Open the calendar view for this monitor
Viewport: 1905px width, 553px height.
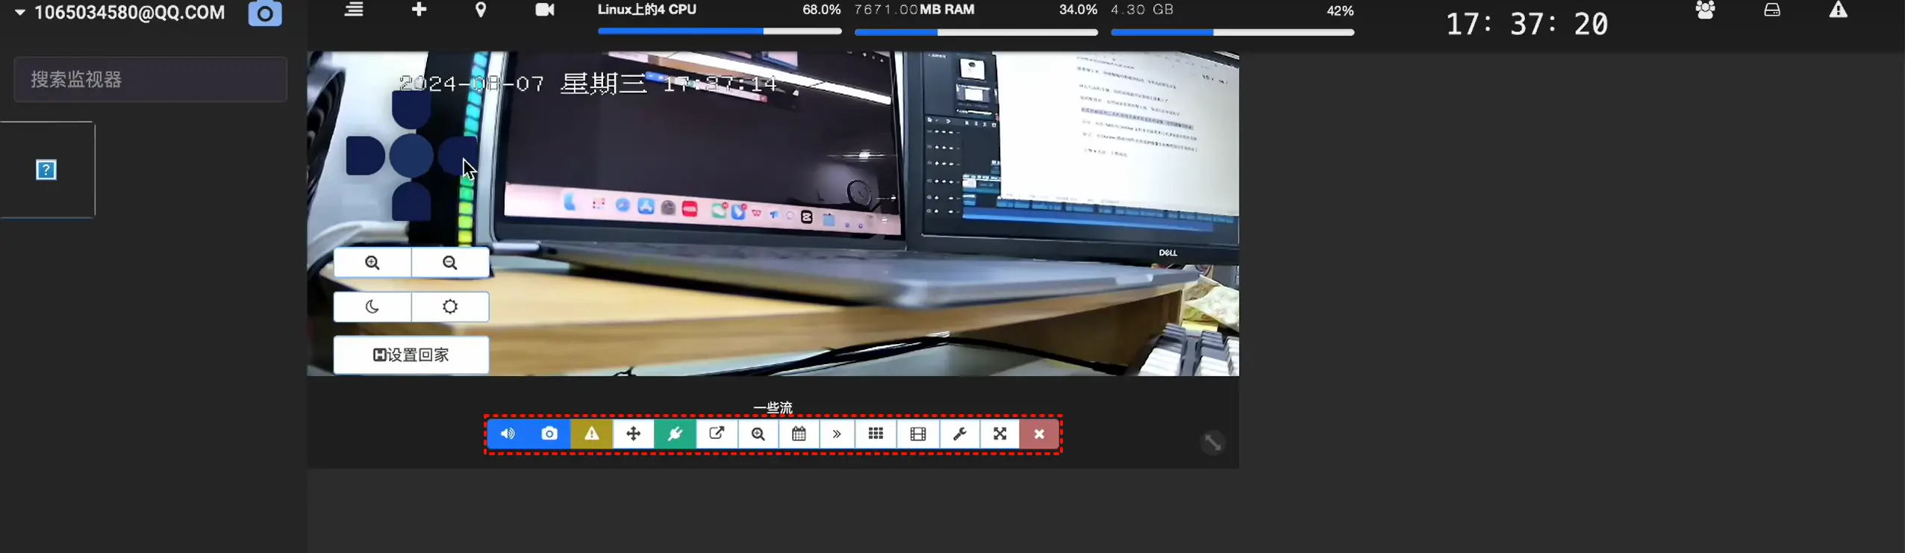pyautogui.click(x=799, y=434)
